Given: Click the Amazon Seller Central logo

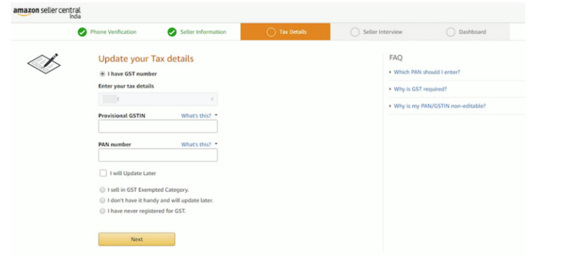Looking at the screenshot, I should [47, 12].
